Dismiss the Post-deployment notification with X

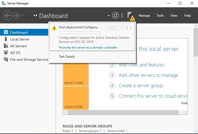131,28
